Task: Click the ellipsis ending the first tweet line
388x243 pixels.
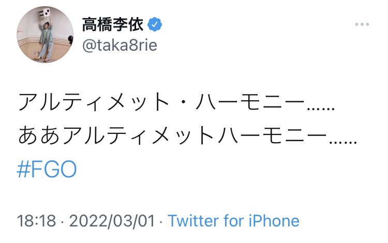Action: (322, 106)
